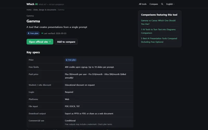Screen dimensions: 208x130
Task: Follow the Home breadcrumb link
Action: point(29,10)
